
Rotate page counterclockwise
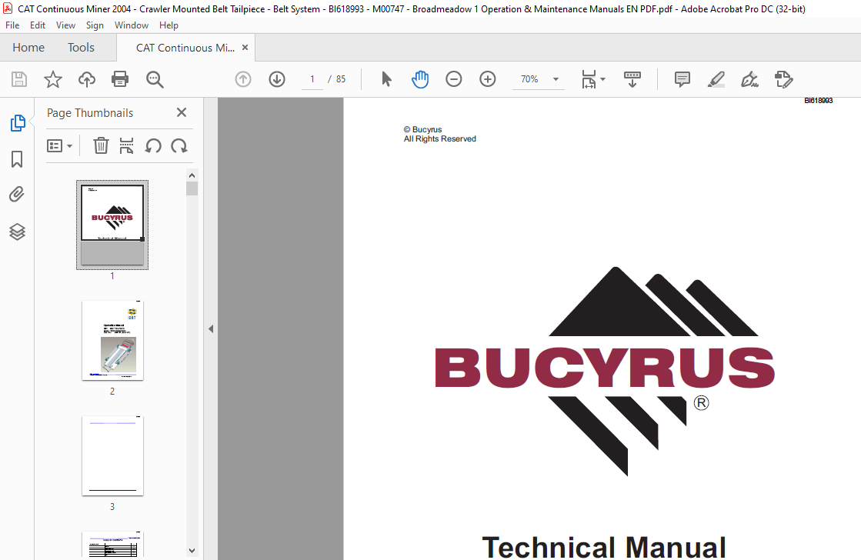click(153, 146)
